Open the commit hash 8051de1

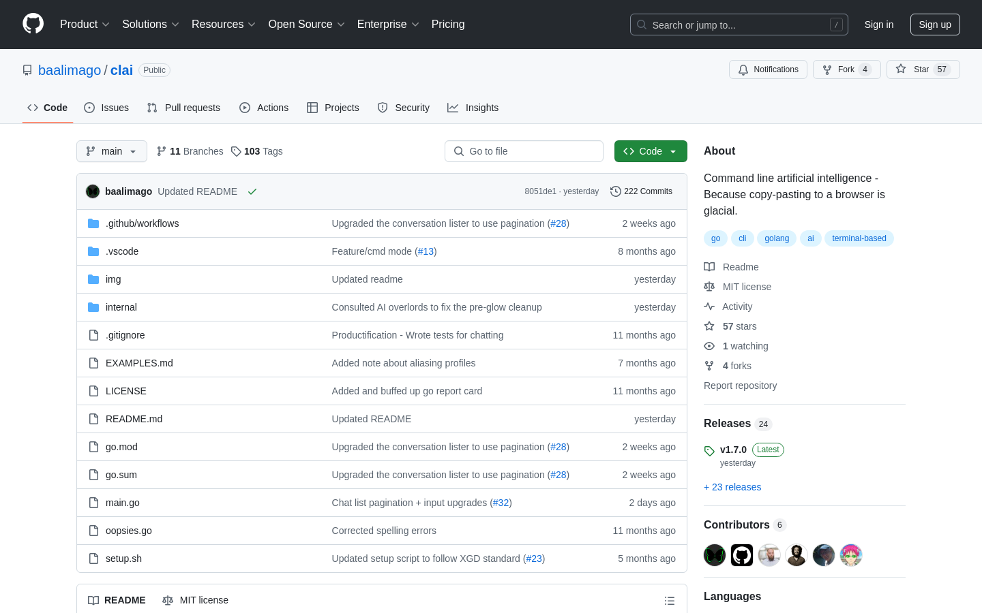[x=540, y=191]
